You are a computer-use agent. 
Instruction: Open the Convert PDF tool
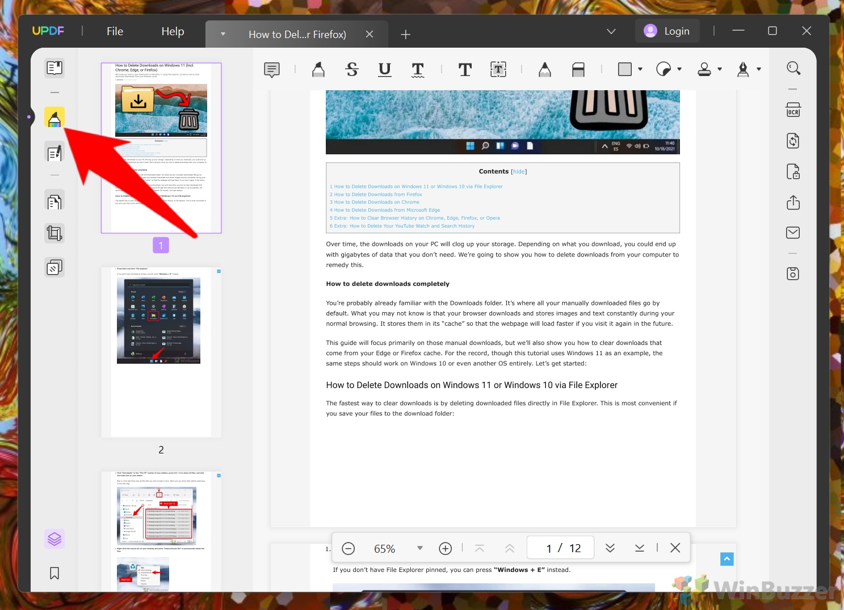click(x=793, y=141)
